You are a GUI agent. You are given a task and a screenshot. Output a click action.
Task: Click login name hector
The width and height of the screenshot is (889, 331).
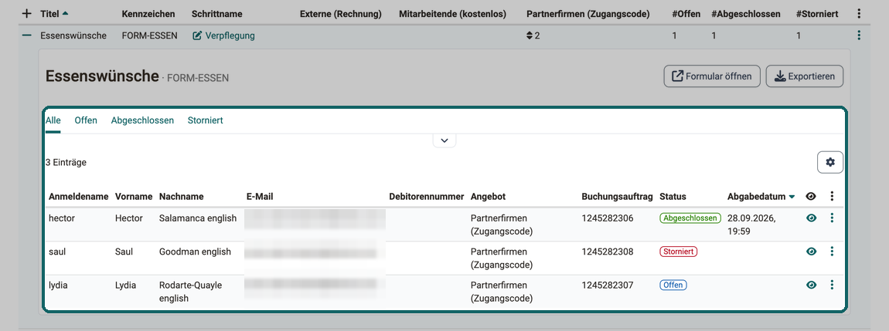point(62,218)
